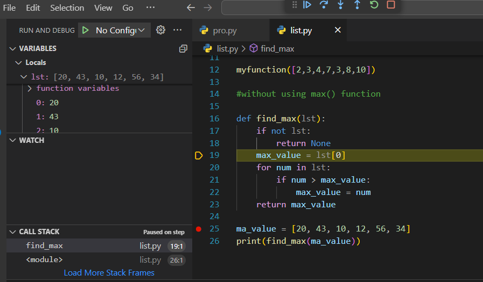Screen dimensions: 483x282
Task: Open the Selection menu
Action: coord(67,8)
